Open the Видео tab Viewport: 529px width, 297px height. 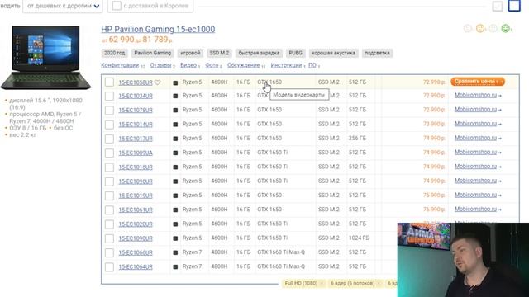pos(188,65)
